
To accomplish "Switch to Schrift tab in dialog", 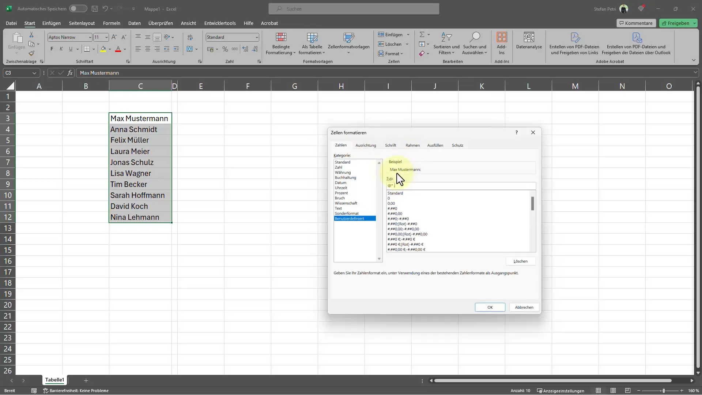I will pyautogui.click(x=390, y=145).
